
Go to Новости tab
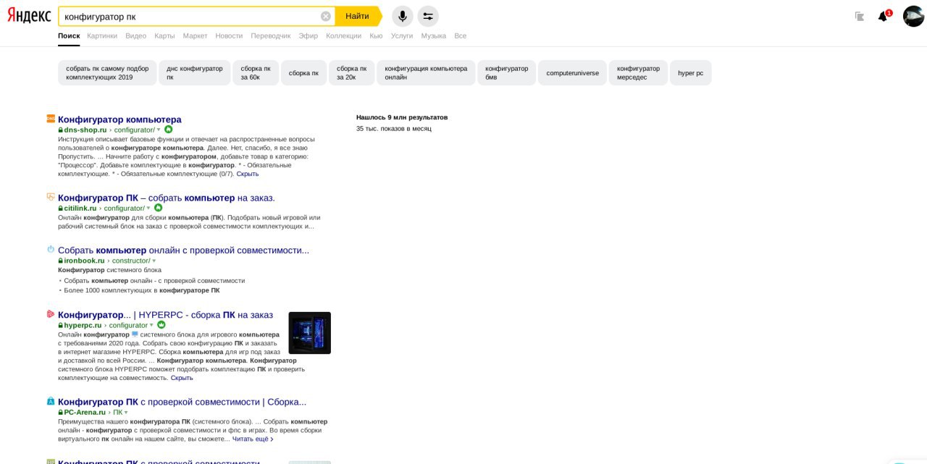tap(229, 35)
